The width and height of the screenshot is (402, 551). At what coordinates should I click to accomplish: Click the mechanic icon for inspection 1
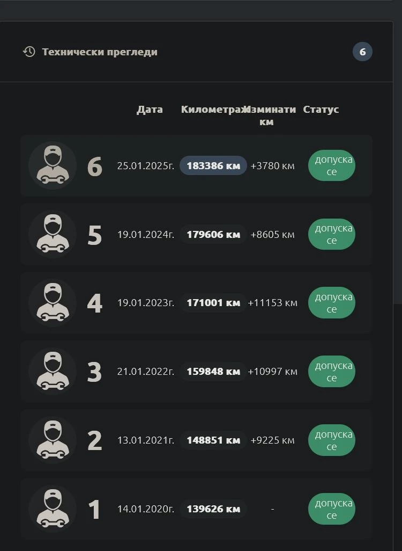pos(53,509)
